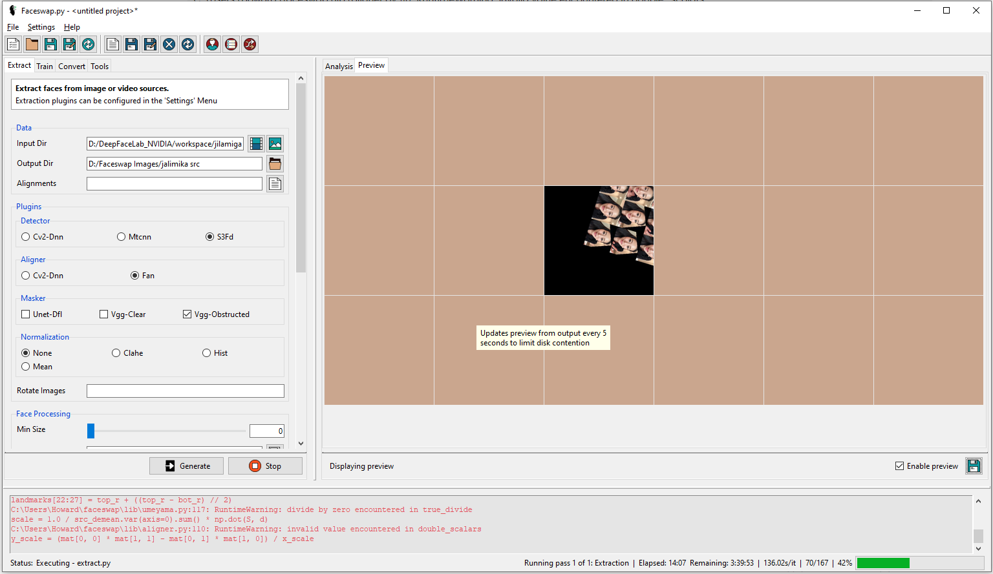Click the '70/167' progress count

coord(817,563)
